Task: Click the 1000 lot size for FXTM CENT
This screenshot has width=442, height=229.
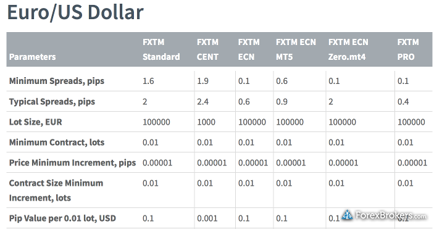Action: [206, 122]
